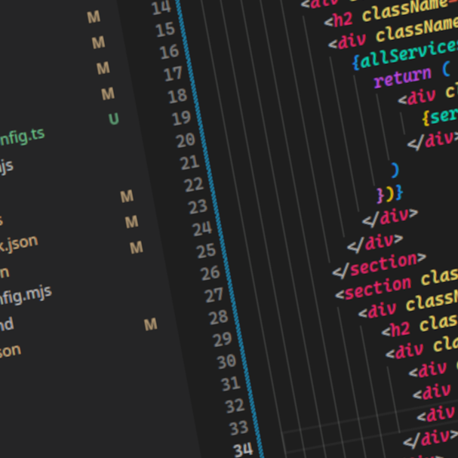Click line number 26 in the gutter
Screen dimensions: 458x458
point(211,273)
